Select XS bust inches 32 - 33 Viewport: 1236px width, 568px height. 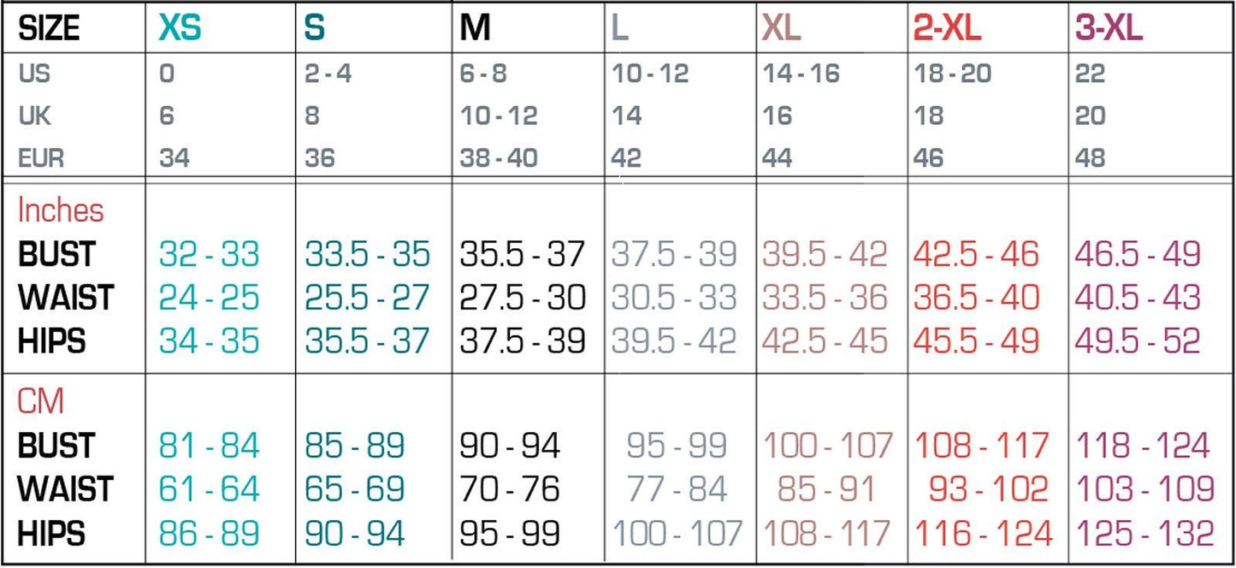click(209, 255)
